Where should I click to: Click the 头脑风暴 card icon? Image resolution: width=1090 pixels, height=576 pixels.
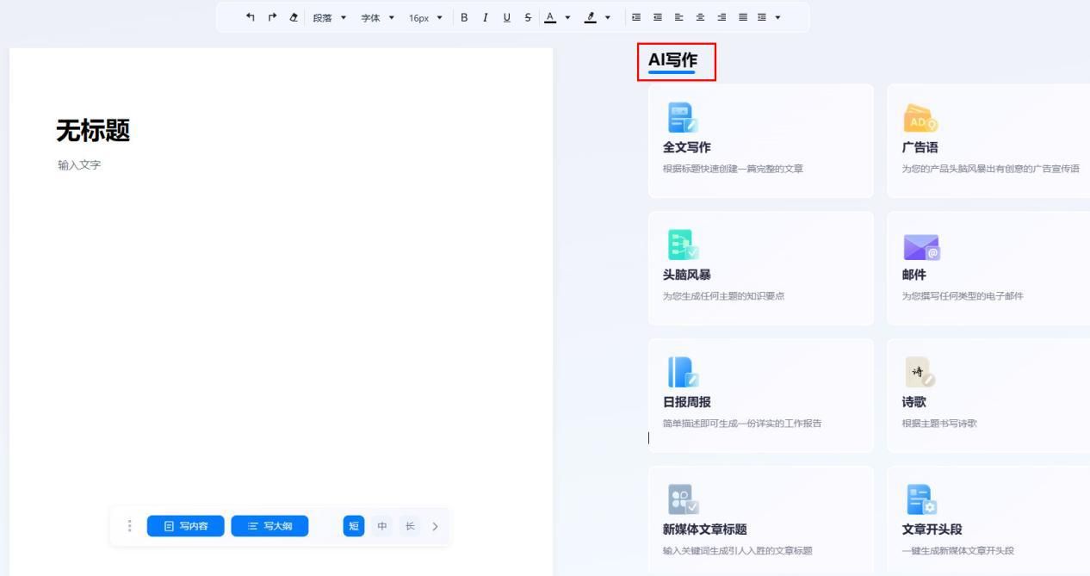tap(684, 245)
